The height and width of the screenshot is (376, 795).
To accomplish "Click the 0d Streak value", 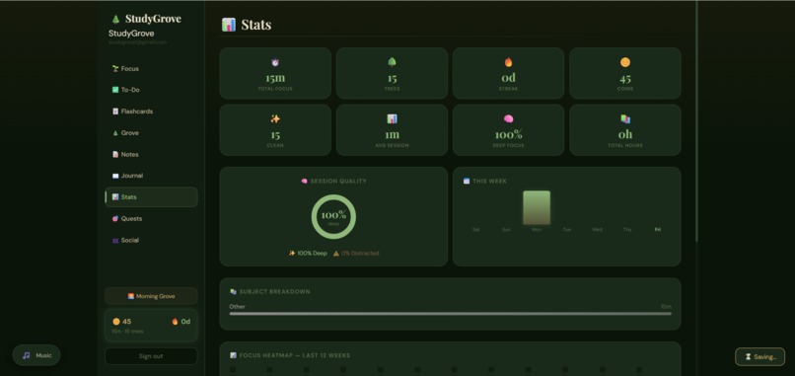I will pos(509,78).
